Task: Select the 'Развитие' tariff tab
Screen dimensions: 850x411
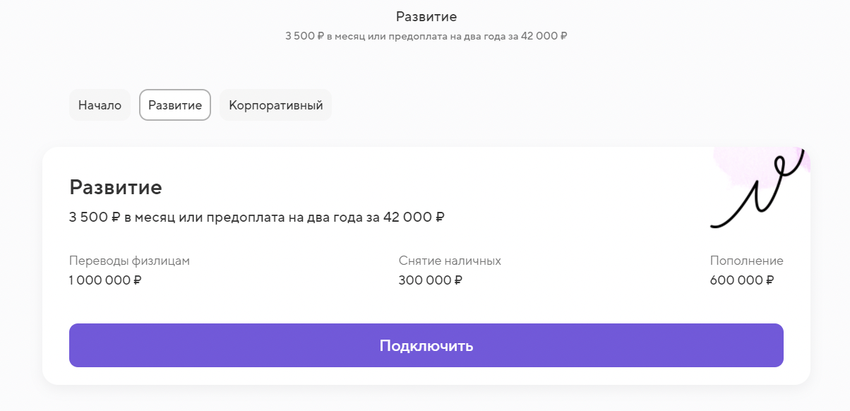Action: [x=174, y=105]
